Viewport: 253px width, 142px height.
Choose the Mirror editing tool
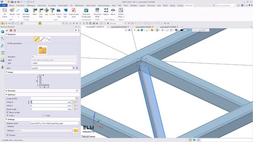point(113,12)
